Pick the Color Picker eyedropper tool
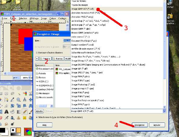 12,100
